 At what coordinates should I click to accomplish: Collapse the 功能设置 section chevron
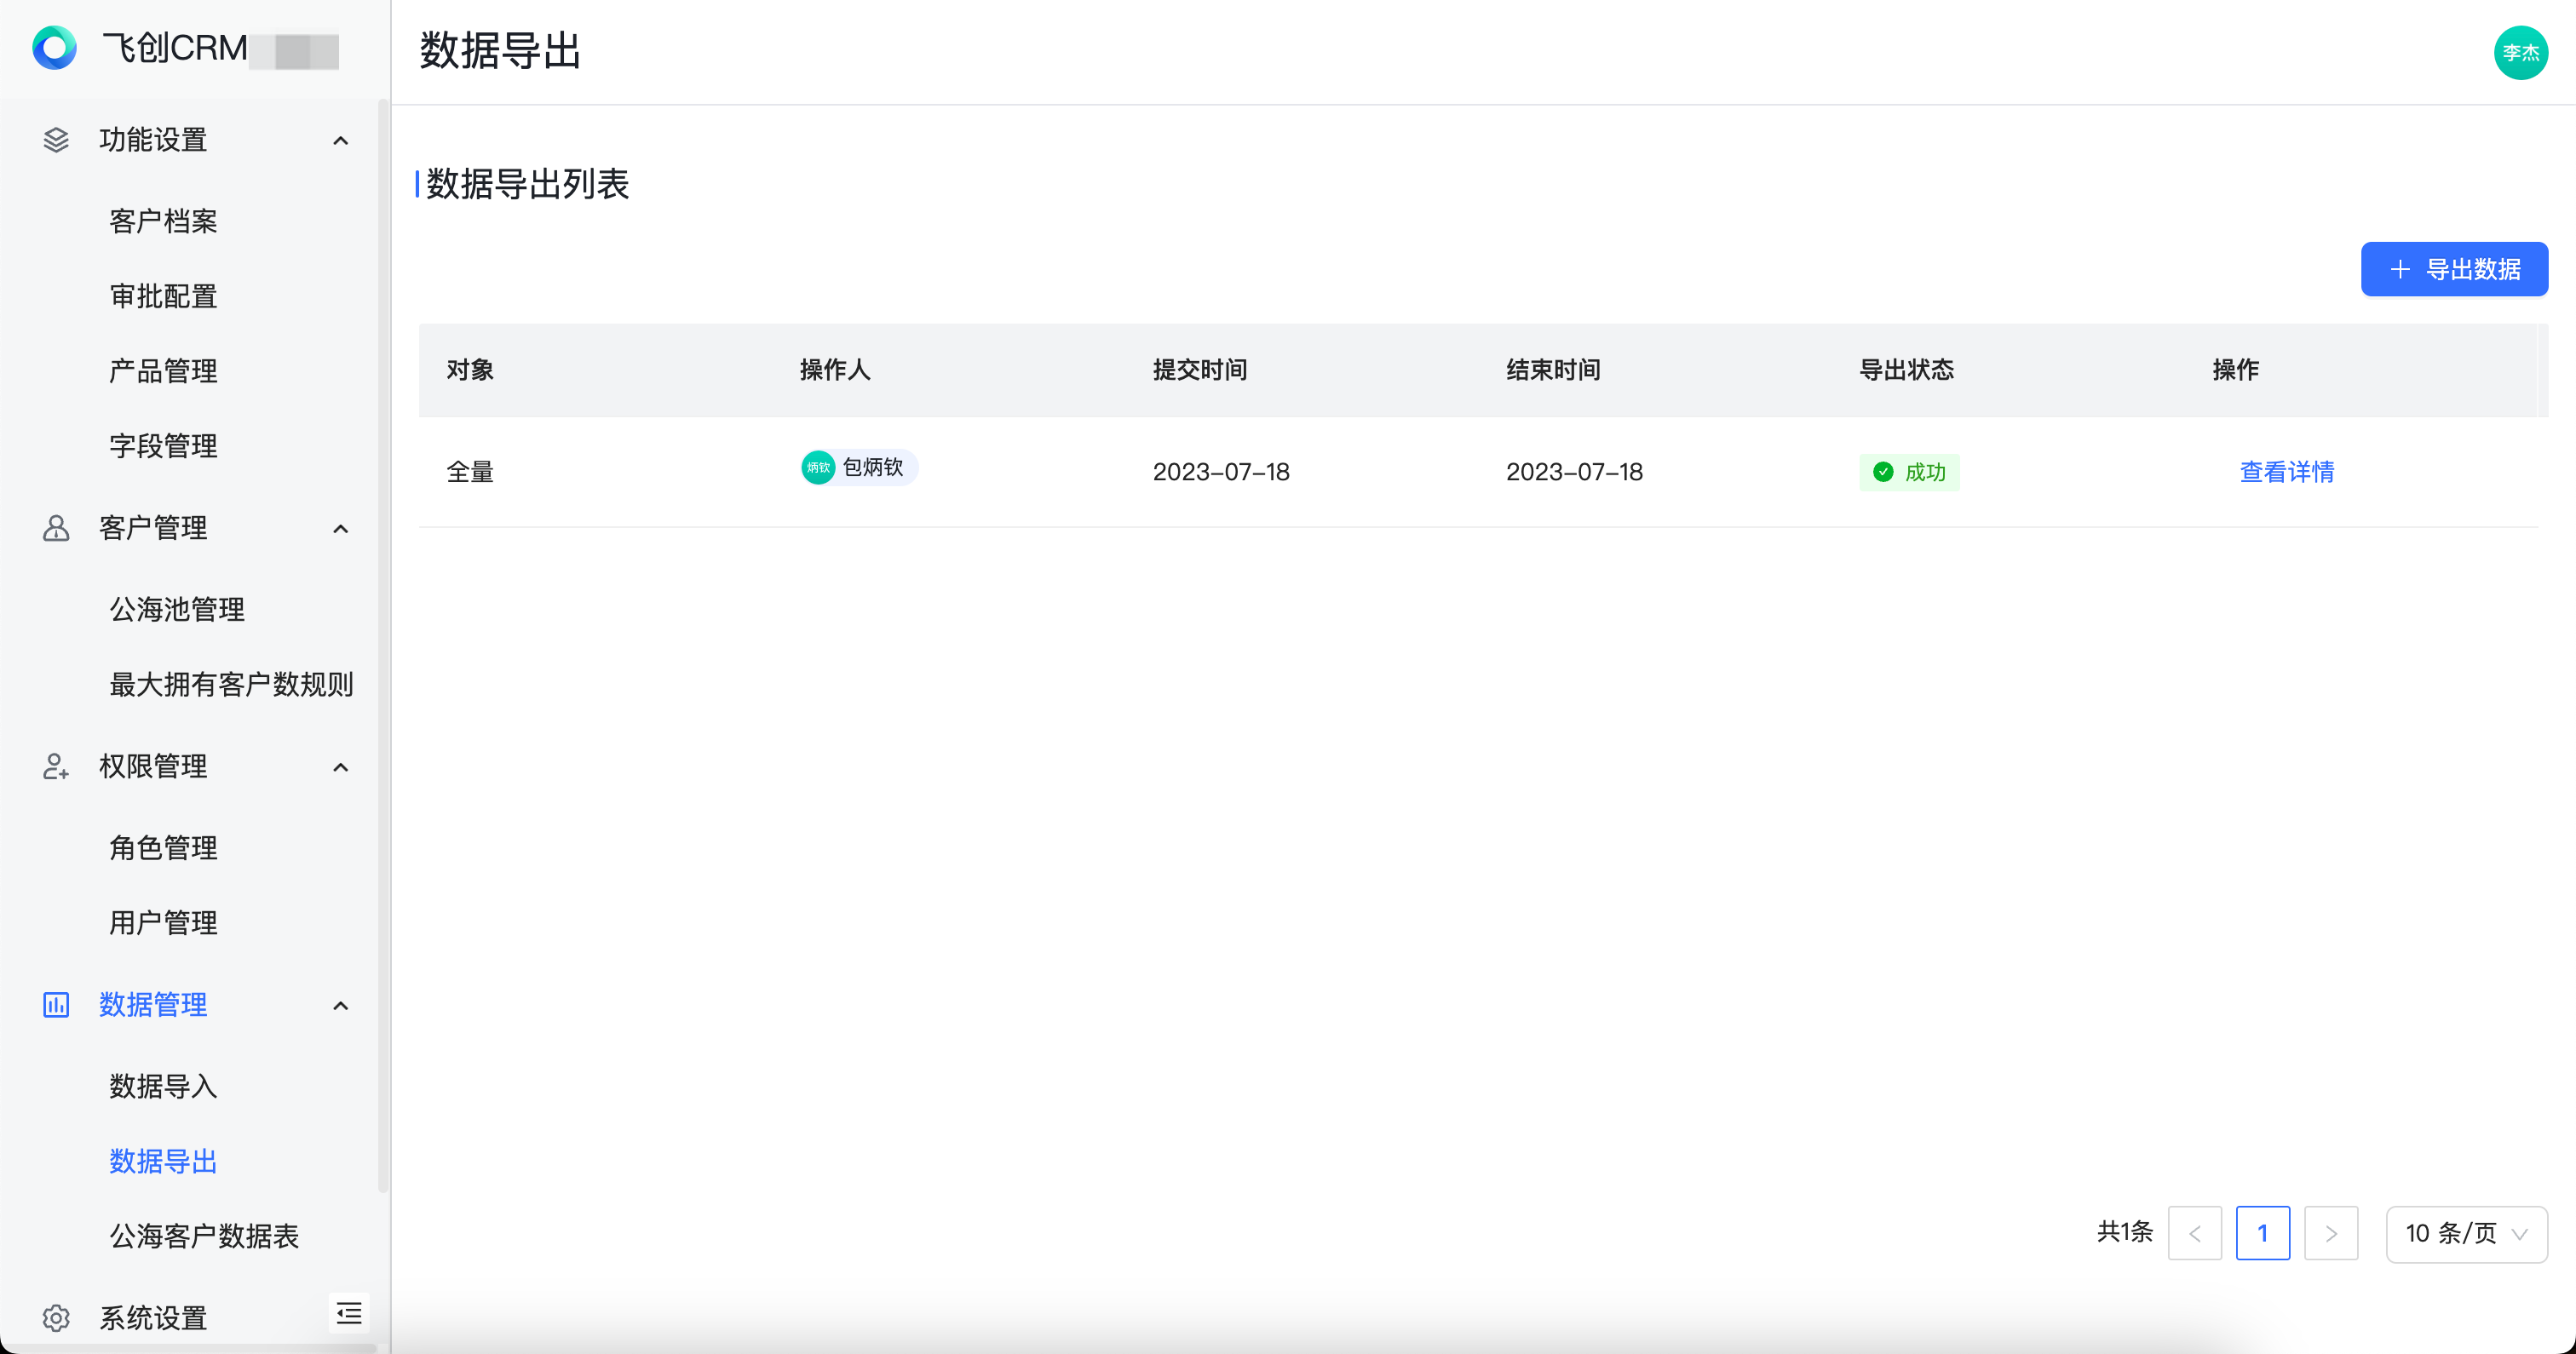[341, 141]
